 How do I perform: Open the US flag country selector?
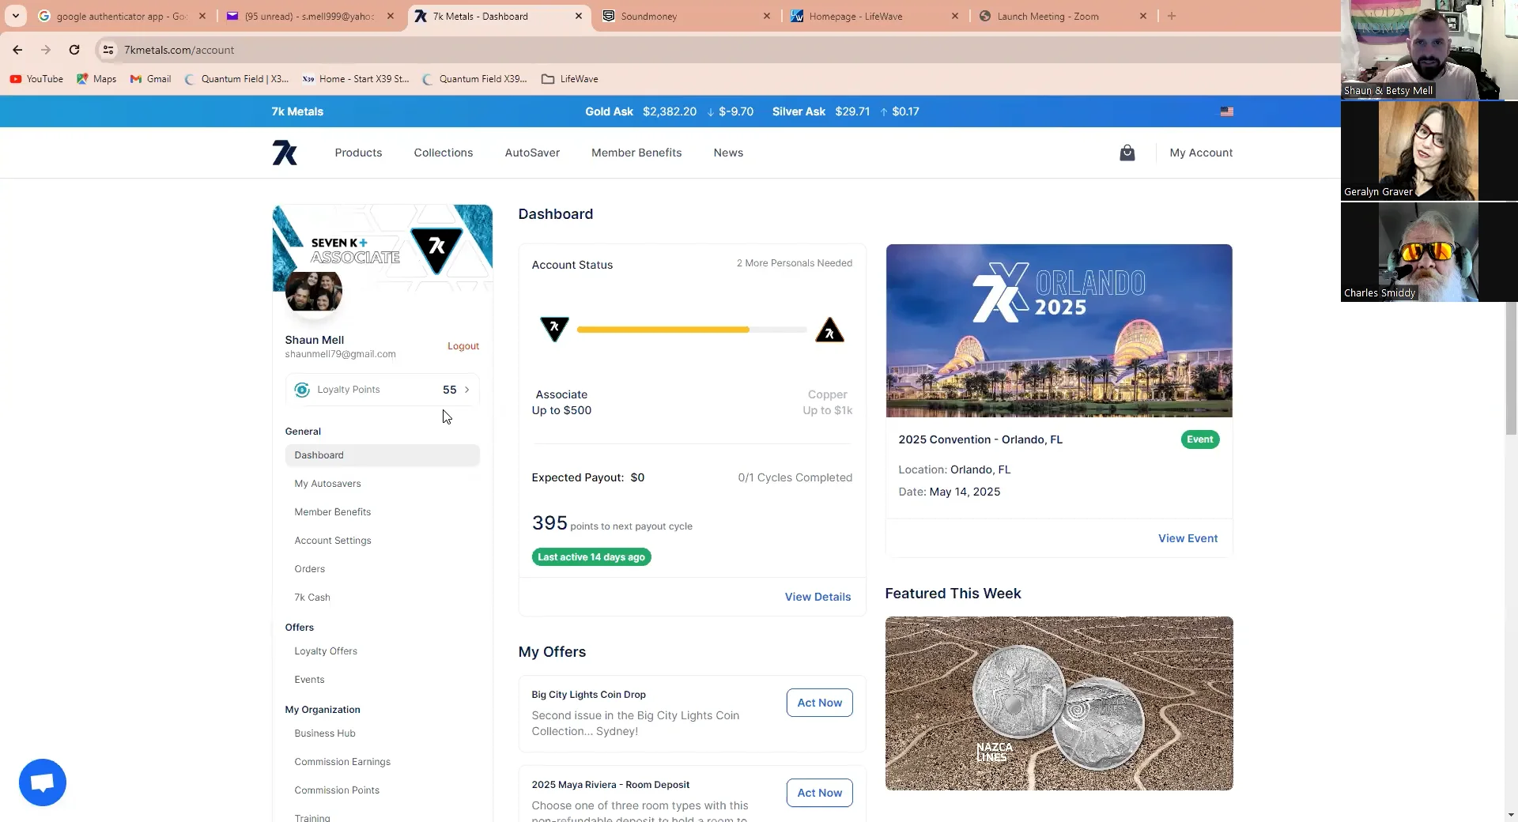click(1228, 111)
